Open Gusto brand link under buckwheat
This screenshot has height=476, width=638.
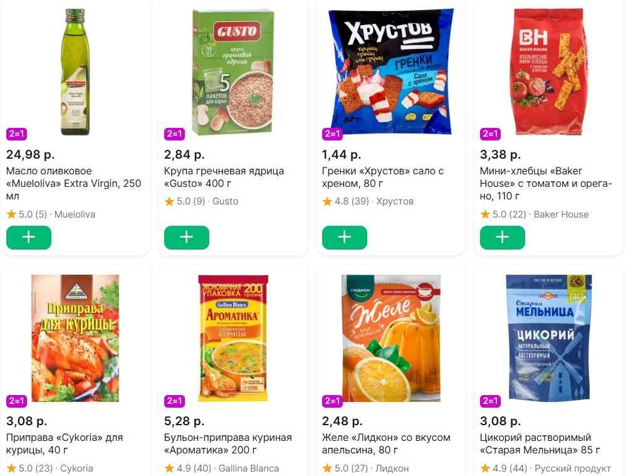225,201
